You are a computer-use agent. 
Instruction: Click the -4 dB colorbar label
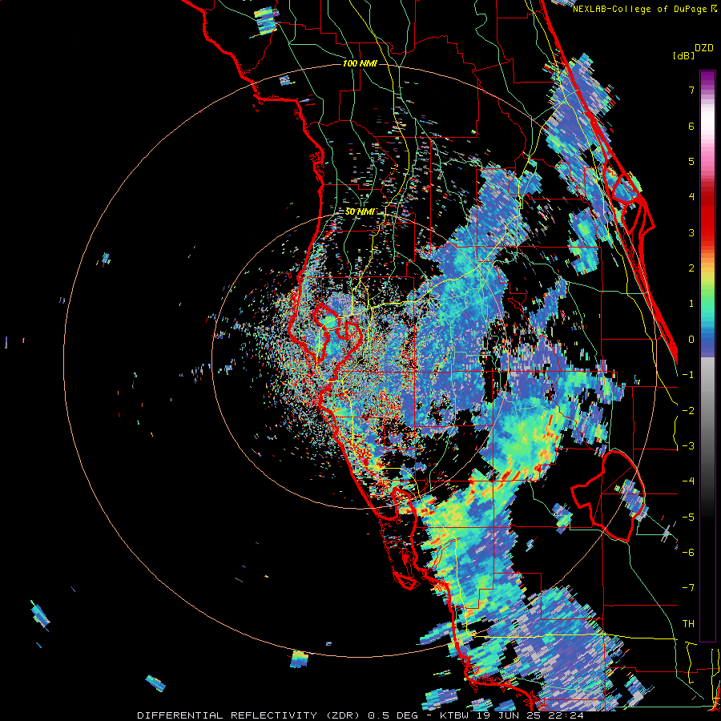tap(688, 481)
